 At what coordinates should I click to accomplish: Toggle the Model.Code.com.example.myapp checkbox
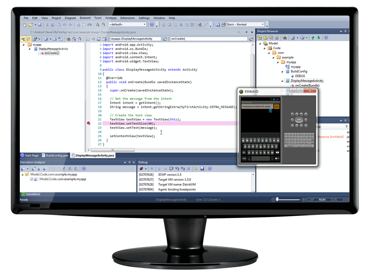(x=32, y=179)
